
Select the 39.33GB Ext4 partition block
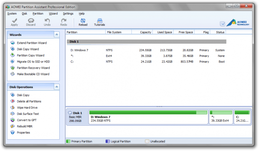(x=221, y=117)
